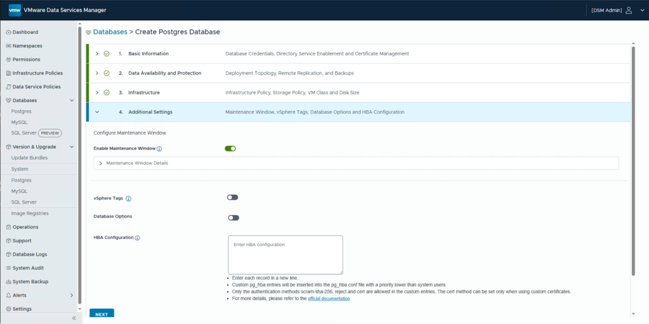
Task: Click the vSphere Tags info icon
Action: point(128,198)
